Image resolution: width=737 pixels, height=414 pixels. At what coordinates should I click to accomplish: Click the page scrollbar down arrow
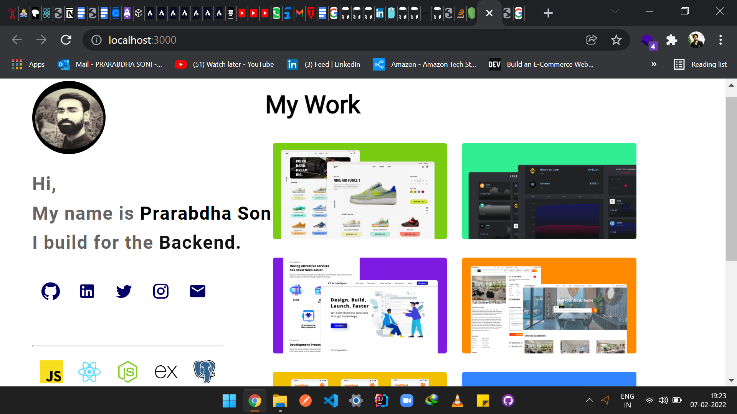pos(731,380)
